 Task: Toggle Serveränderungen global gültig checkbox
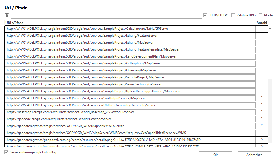[x=6, y=153]
